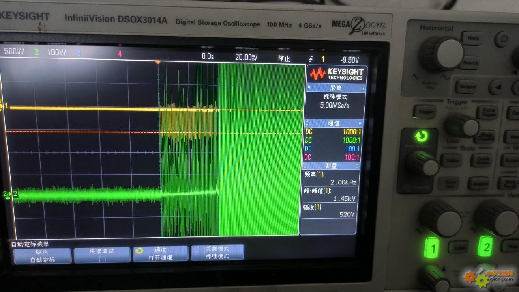Click the Label button between channel keys
Image resolution: width=519 pixels, height=292 pixels.
[x=459, y=247]
